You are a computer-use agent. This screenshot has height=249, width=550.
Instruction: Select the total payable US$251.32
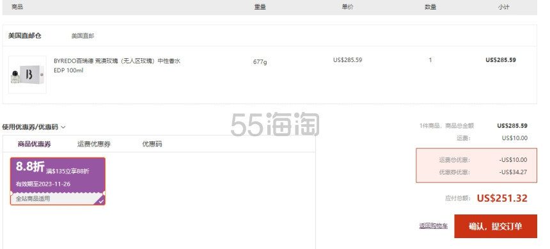pyautogui.click(x=502, y=198)
